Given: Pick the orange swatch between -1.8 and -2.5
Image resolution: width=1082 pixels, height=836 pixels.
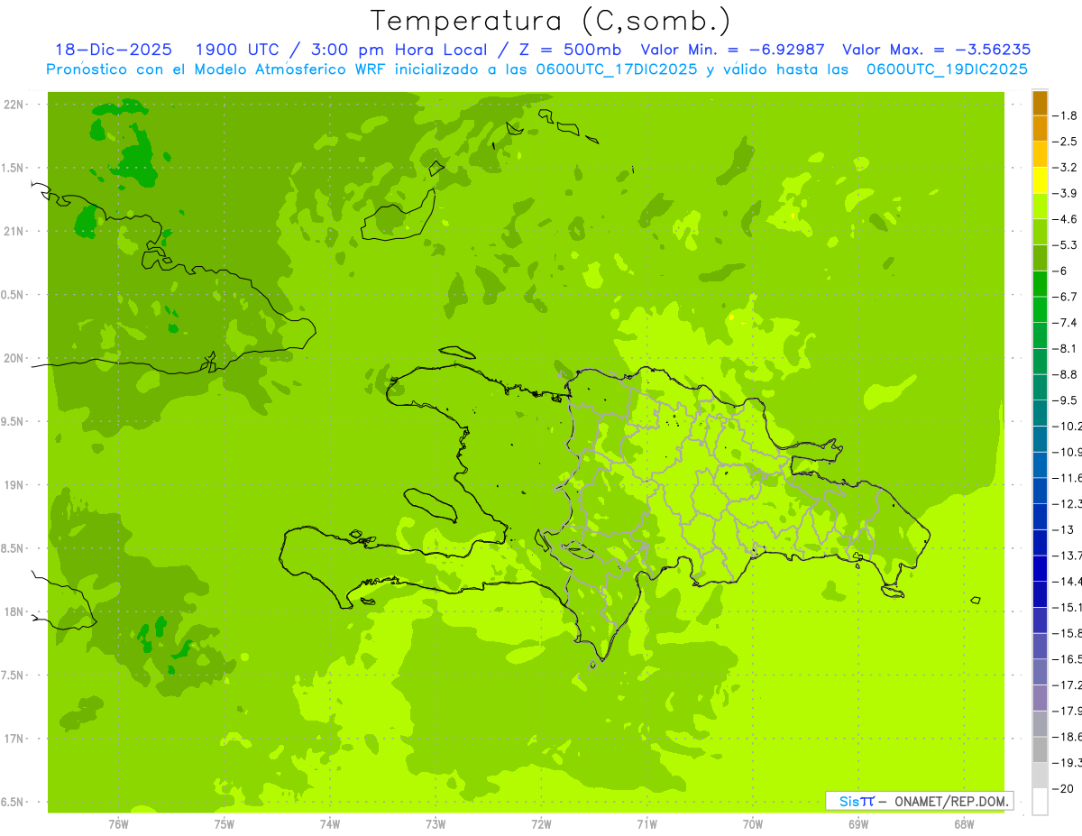Looking at the screenshot, I should (x=1040, y=128).
